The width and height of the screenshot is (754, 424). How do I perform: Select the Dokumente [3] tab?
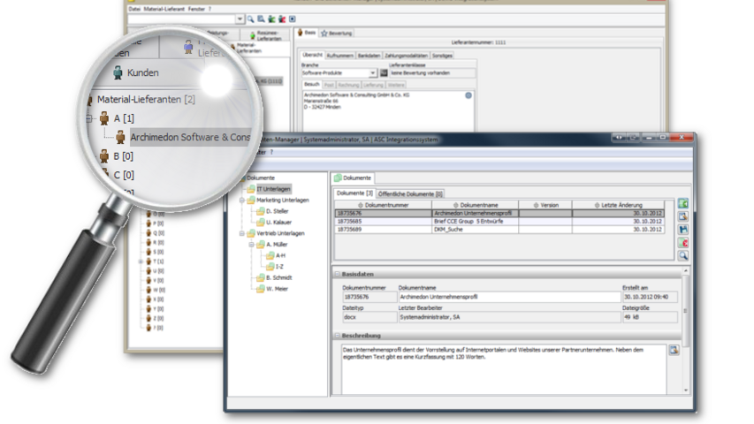coord(354,193)
